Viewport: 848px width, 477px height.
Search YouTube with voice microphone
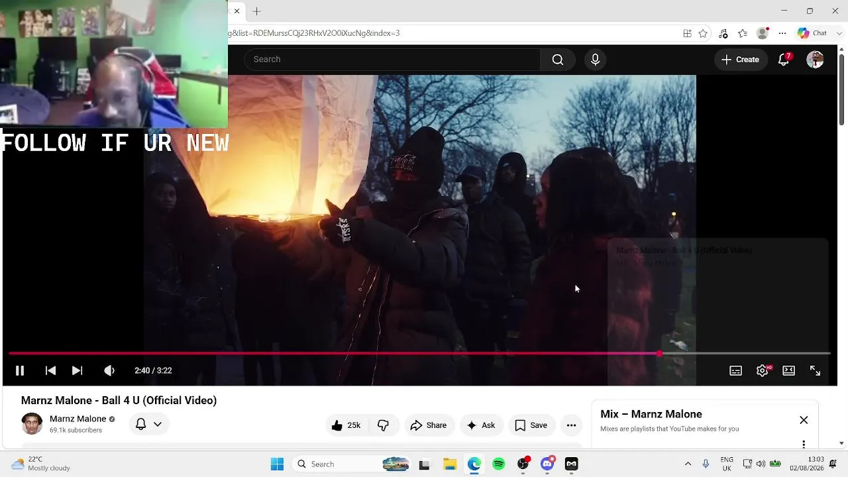point(595,60)
